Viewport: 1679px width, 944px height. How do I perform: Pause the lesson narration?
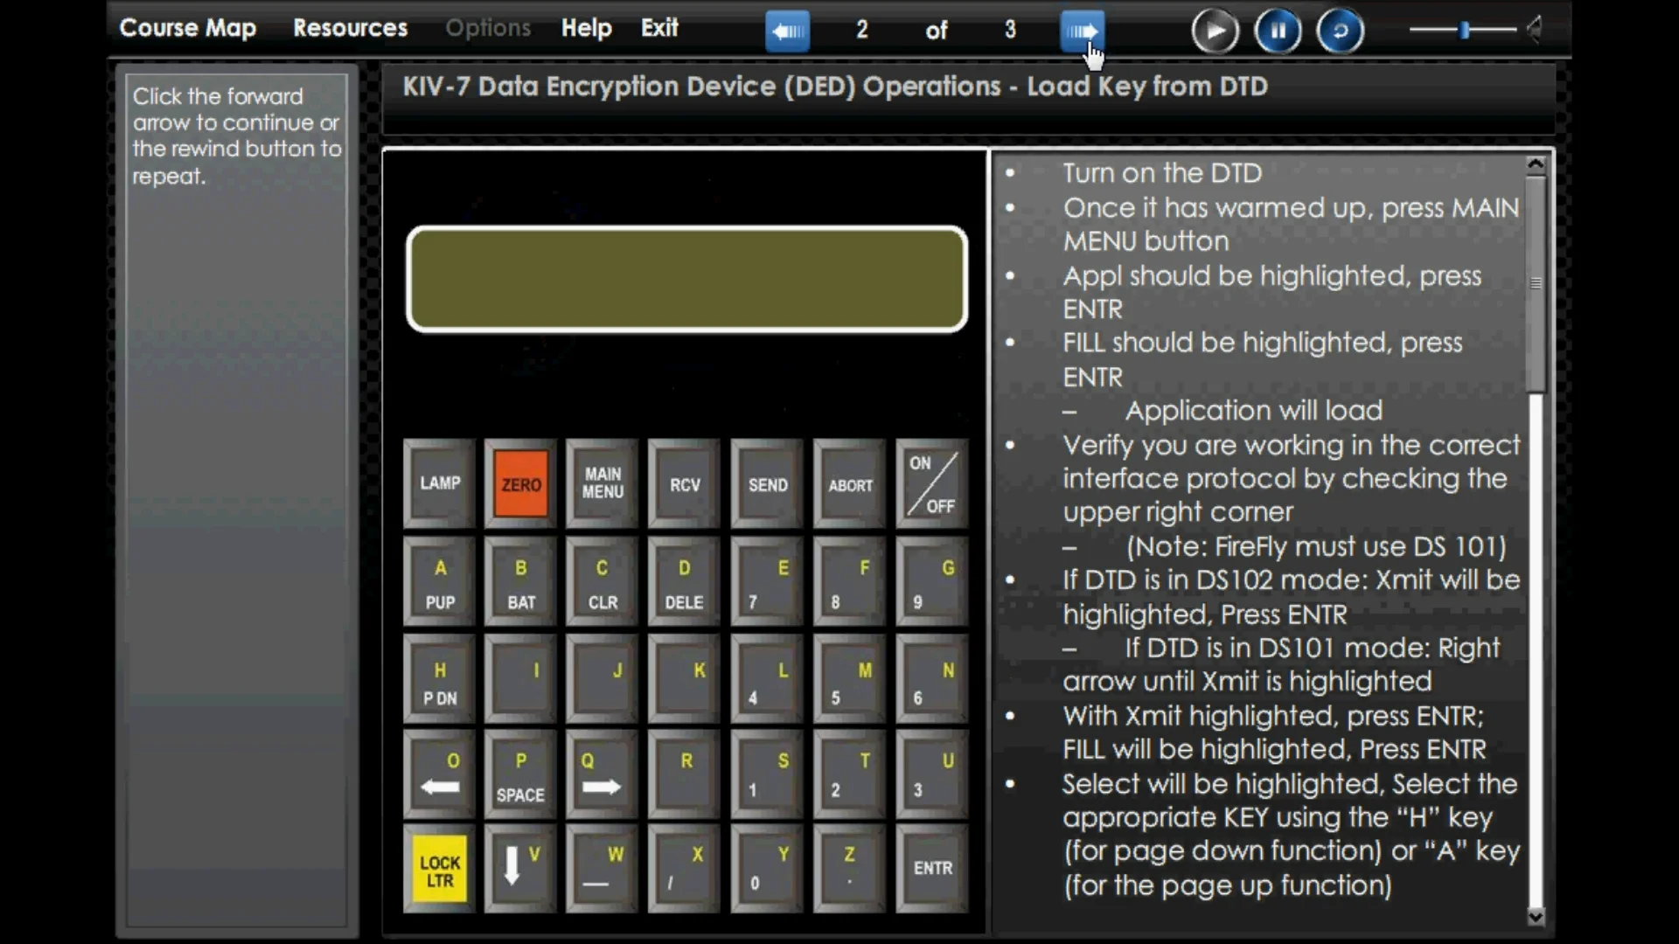[1277, 30]
